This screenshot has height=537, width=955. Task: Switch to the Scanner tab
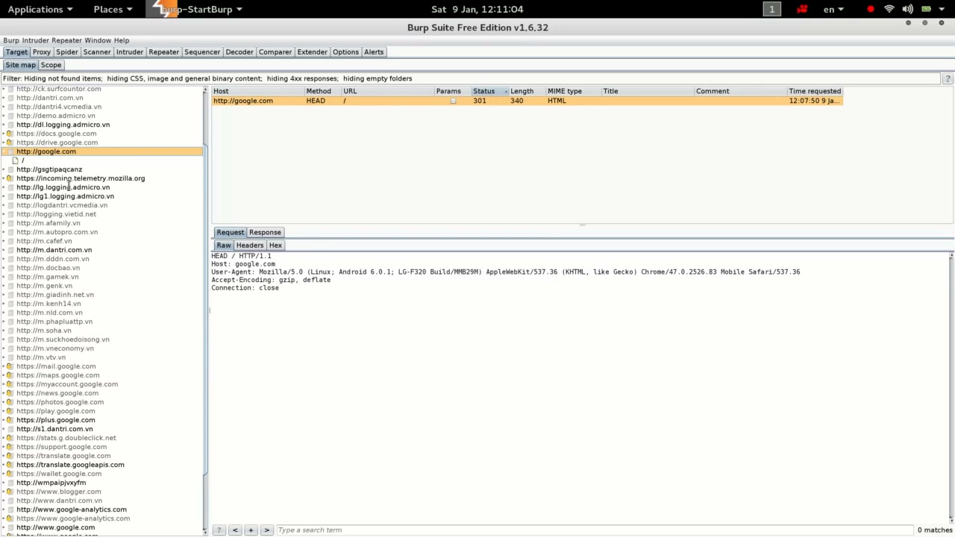coord(97,52)
